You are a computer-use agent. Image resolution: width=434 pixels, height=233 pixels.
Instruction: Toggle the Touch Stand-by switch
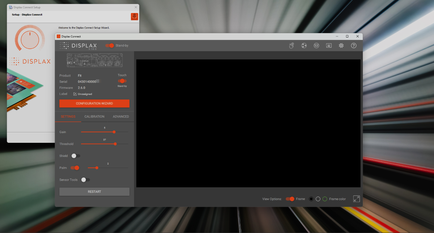[x=122, y=81]
